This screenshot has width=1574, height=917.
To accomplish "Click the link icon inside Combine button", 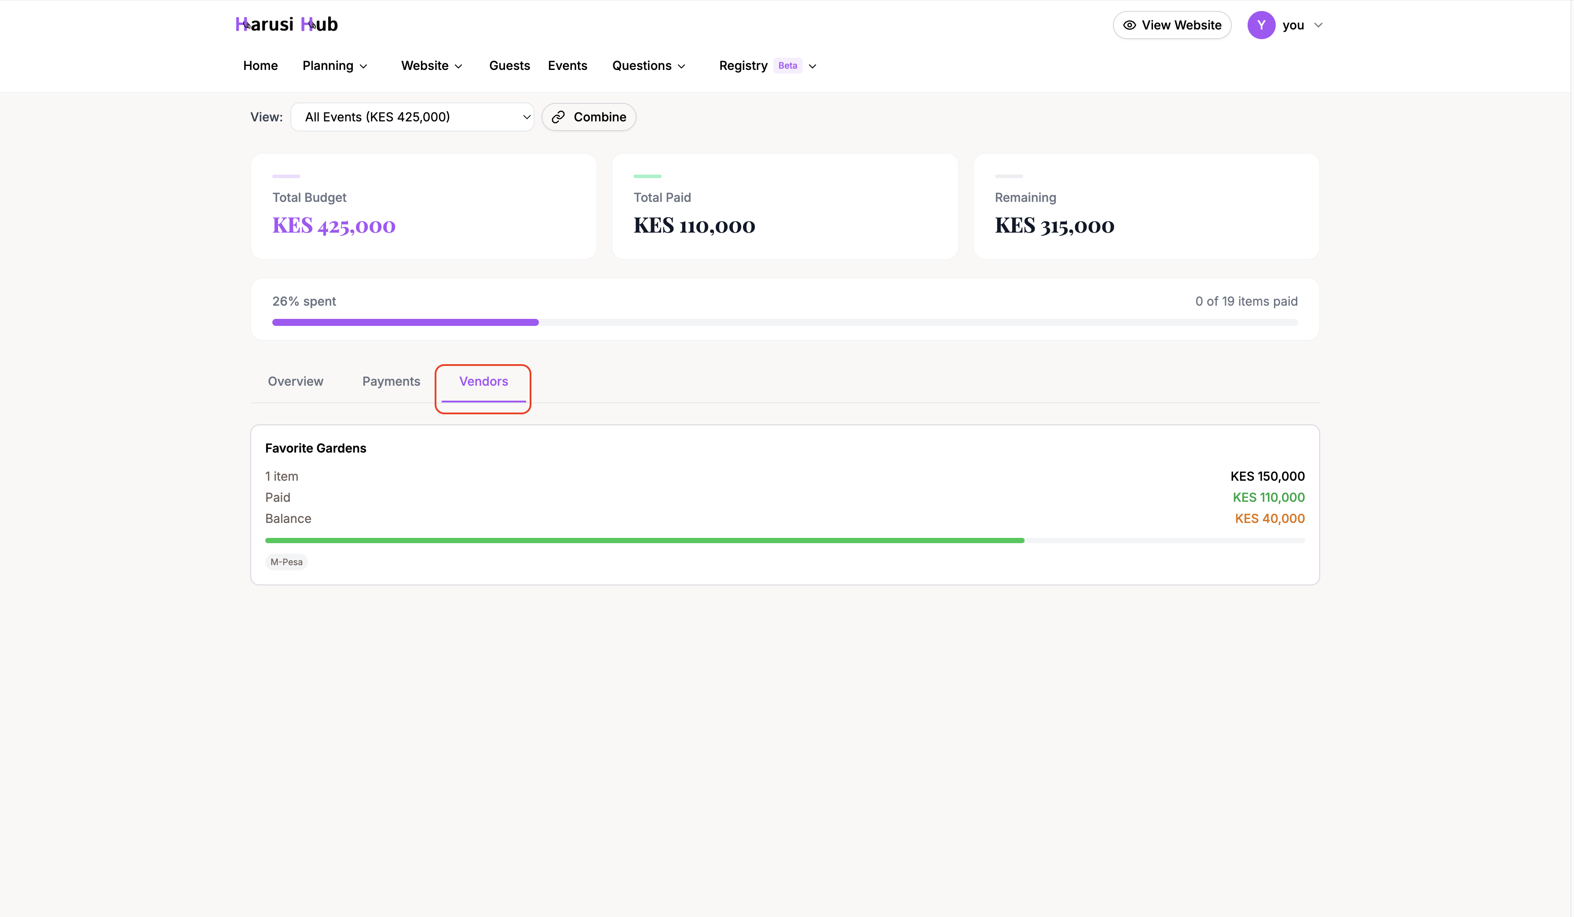I will (x=558, y=117).
